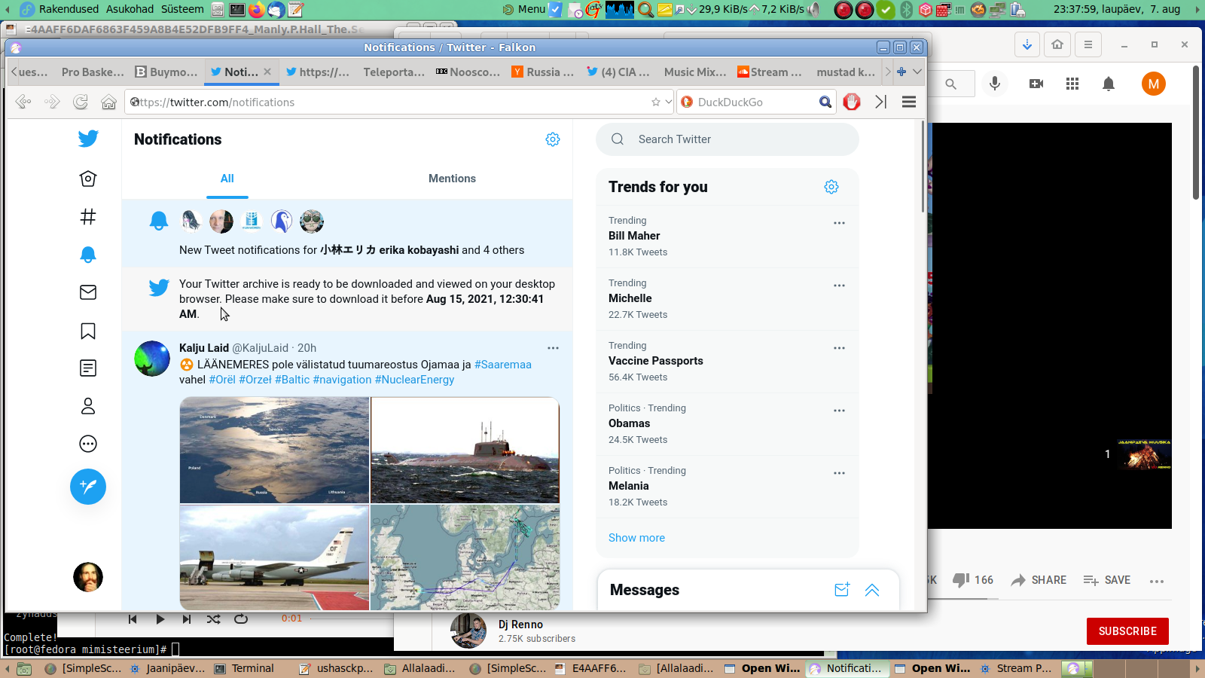Toggle shuffle in the media player
1205x678 pixels.
(214, 619)
